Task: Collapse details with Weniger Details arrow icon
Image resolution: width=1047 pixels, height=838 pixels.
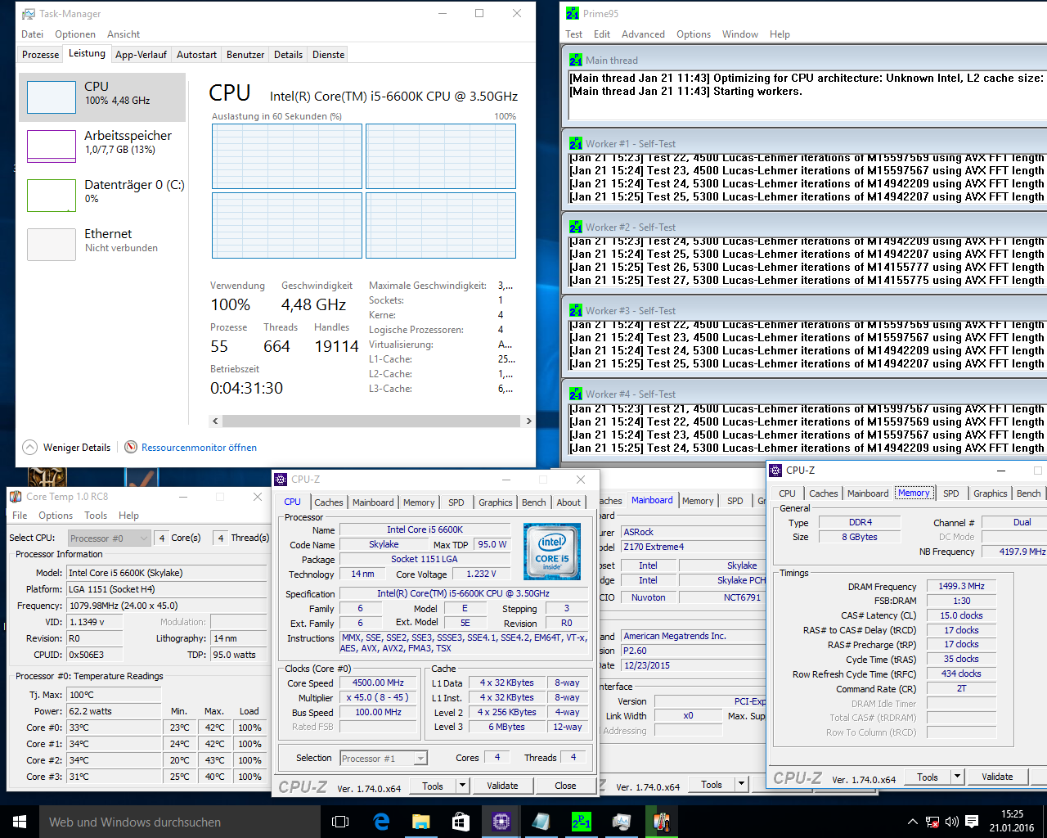Action: [30, 447]
